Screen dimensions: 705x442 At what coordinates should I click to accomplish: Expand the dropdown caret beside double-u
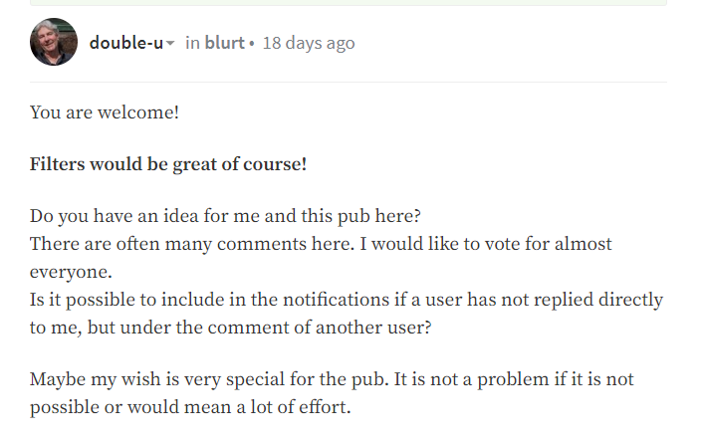(170, 44)
